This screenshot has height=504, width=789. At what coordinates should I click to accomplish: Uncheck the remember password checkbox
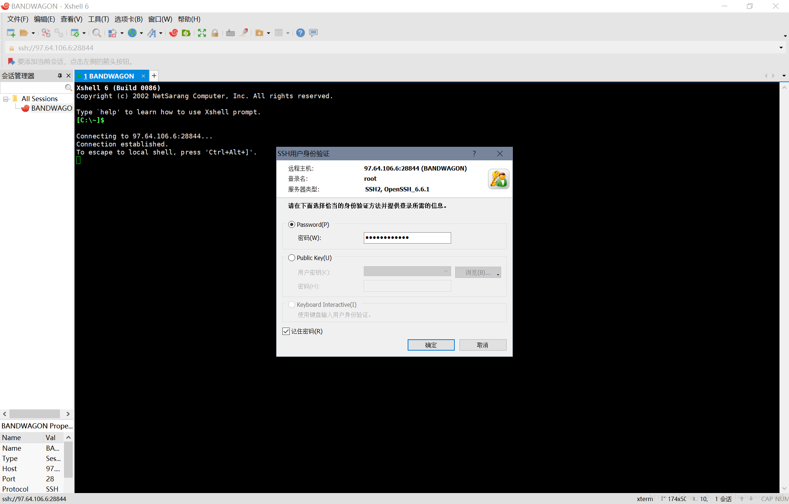click(x=286, y=331)
